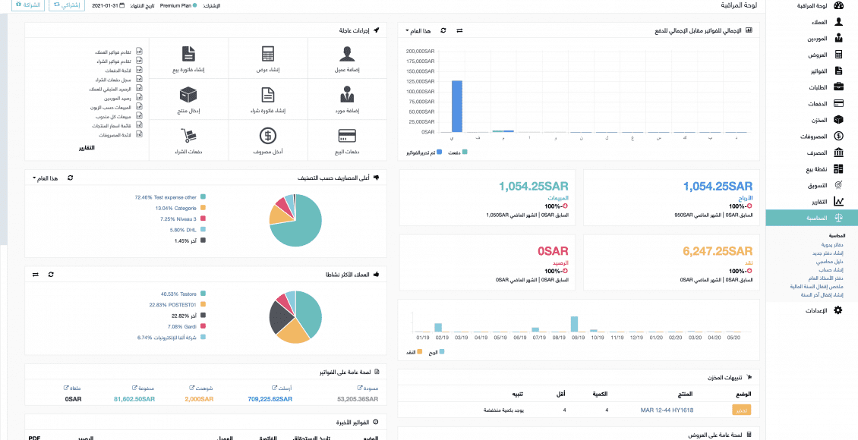Click the العملاء person icon in sidebar
Screen dimensions: 858x440
pyautogui.click(x=837, y=23)
